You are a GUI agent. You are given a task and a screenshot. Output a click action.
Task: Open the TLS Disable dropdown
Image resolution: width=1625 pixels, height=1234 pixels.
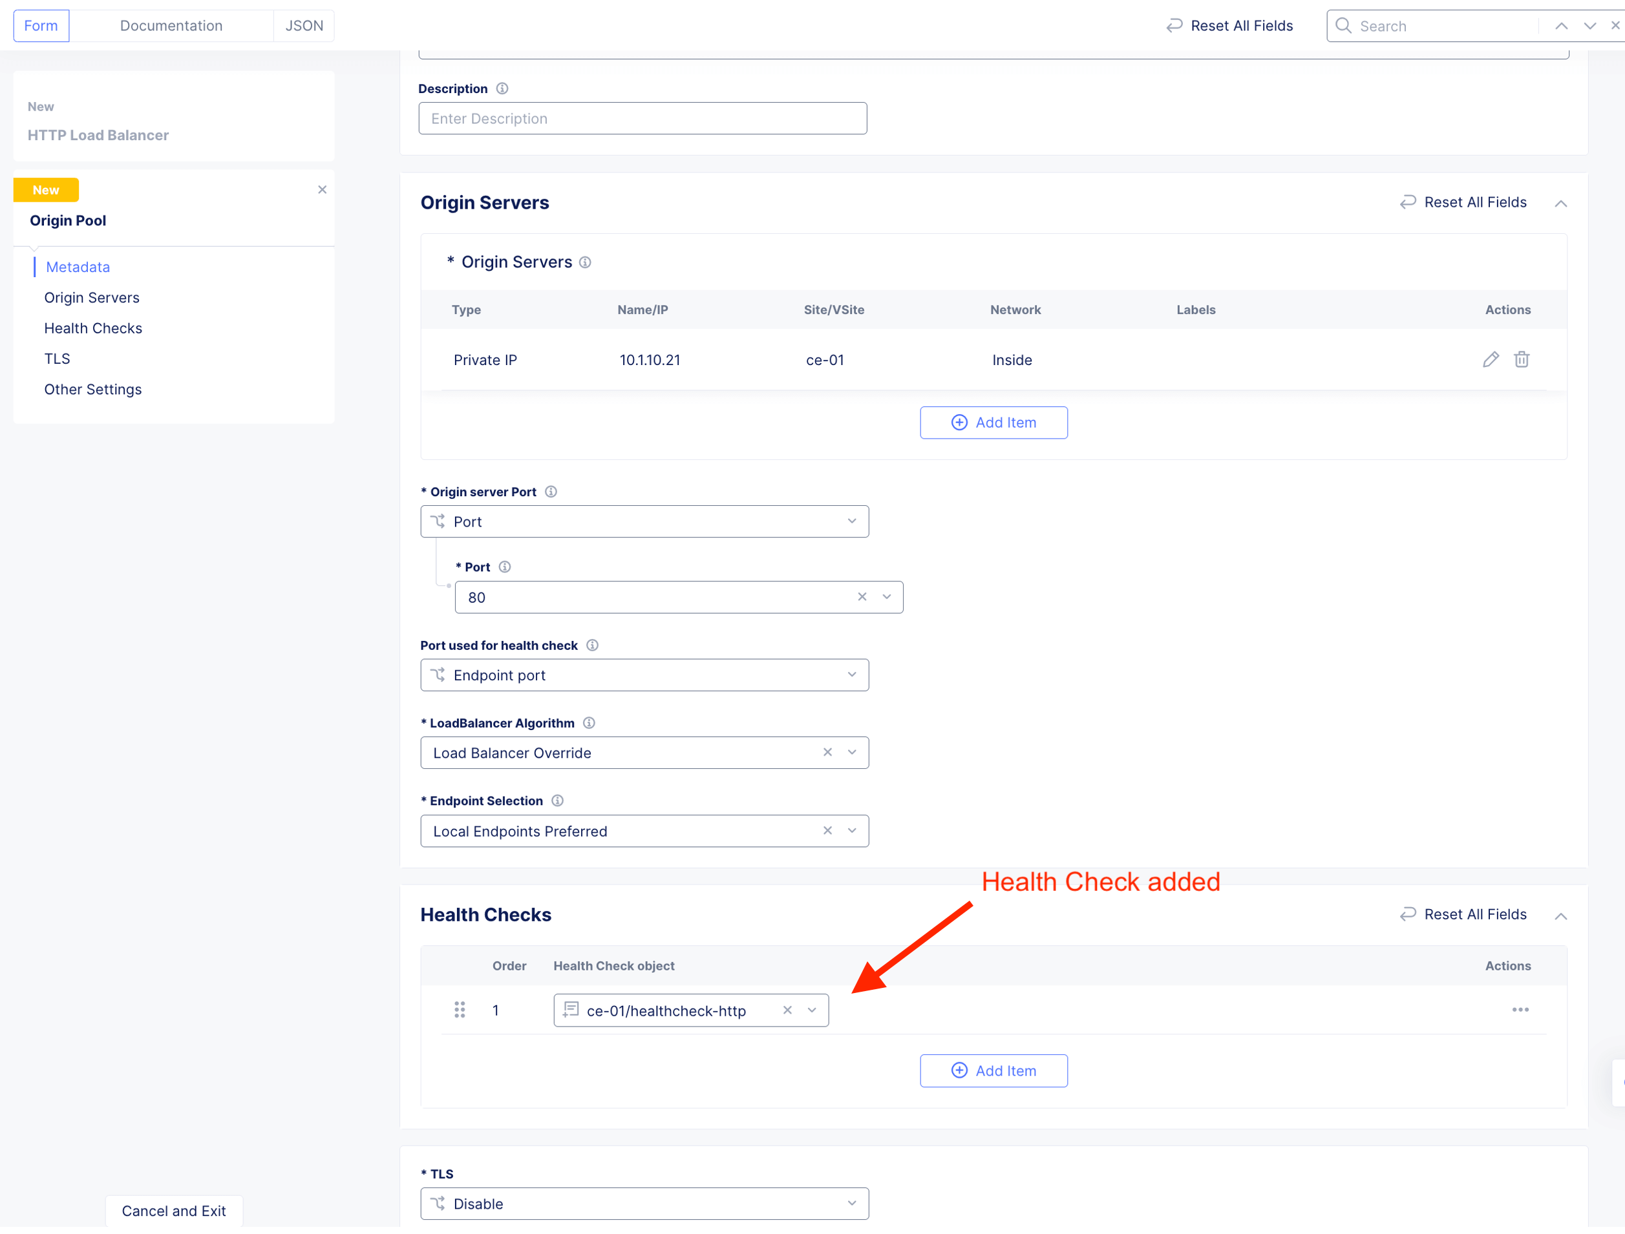click(x=644, y=1203)
